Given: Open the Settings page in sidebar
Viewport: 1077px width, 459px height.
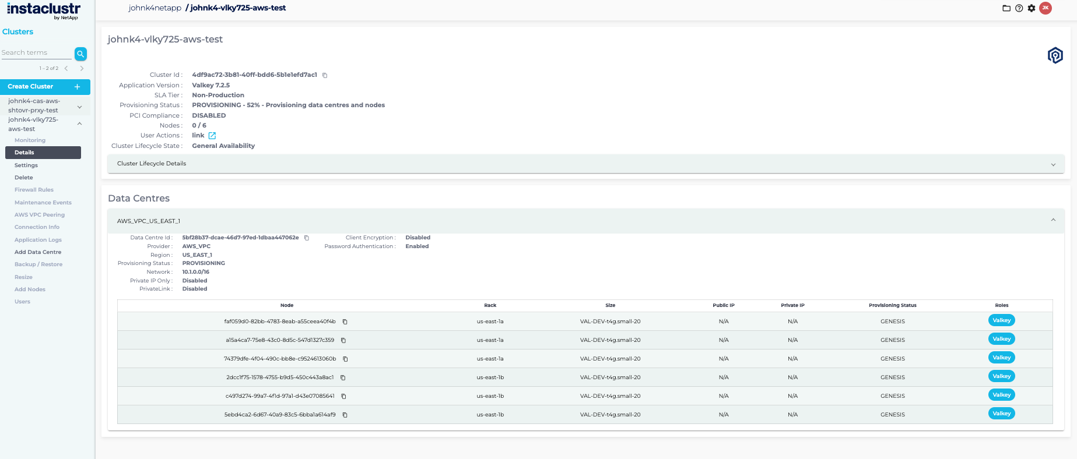Looking at the screenshot, I should point(26,165).
